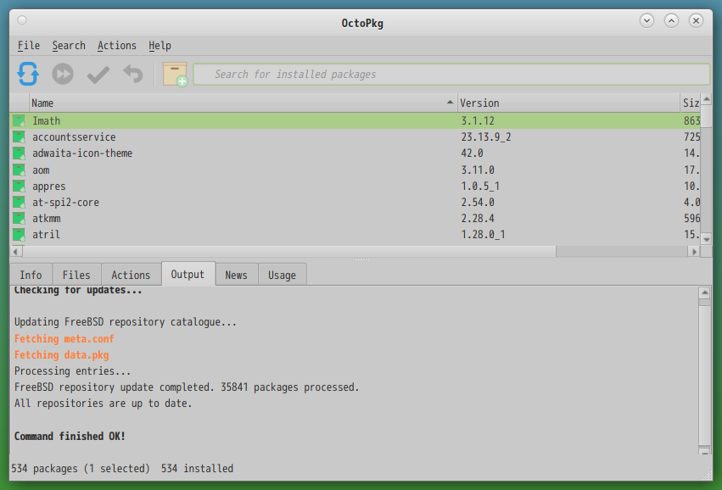Sort packages by the Version column header
The width and height of the screenshot is (722, 490).
(x=568, y=103)
